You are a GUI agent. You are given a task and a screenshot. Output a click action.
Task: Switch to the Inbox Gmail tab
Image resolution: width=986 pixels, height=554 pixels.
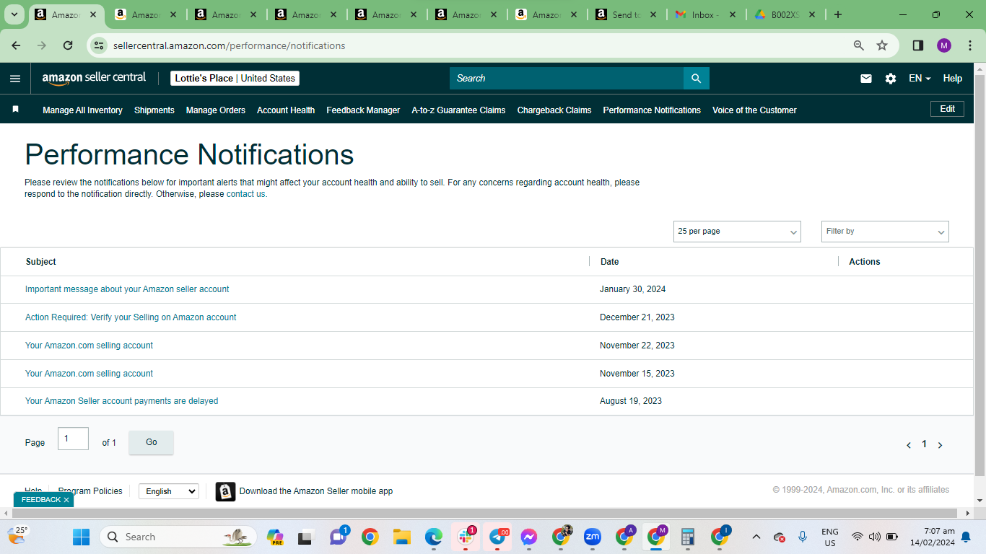705,14
